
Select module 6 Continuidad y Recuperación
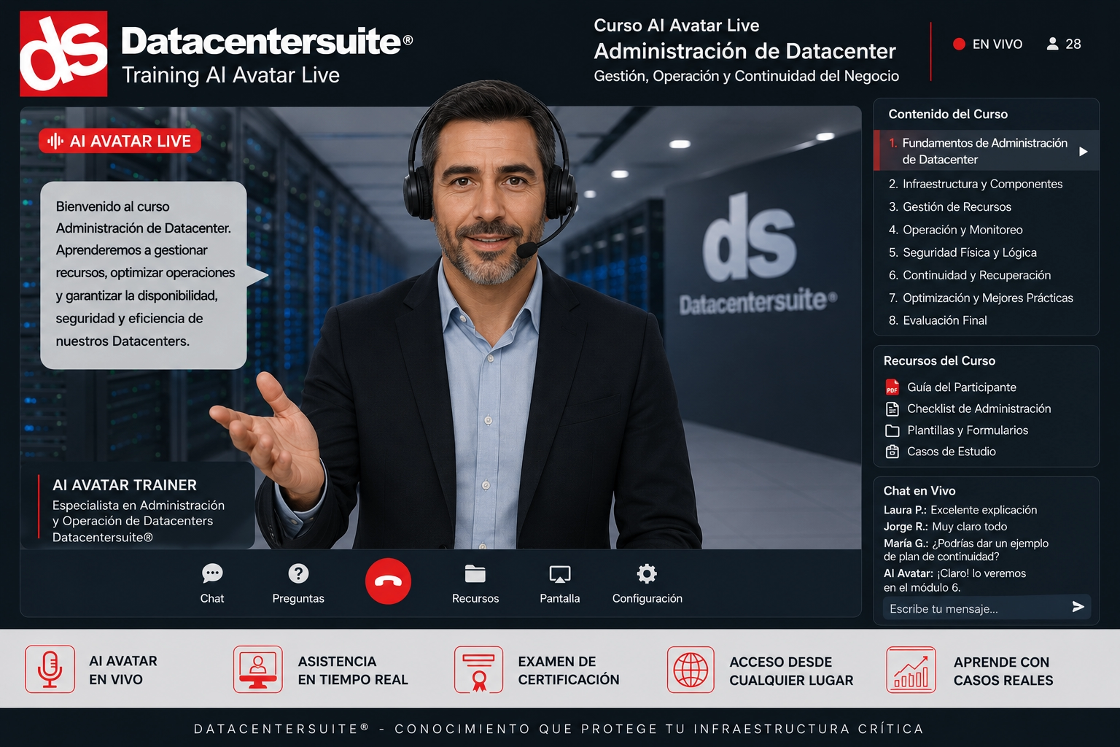click(969, 275)
